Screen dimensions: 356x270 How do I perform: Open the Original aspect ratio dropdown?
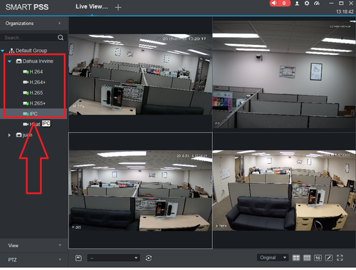(273, 258)
